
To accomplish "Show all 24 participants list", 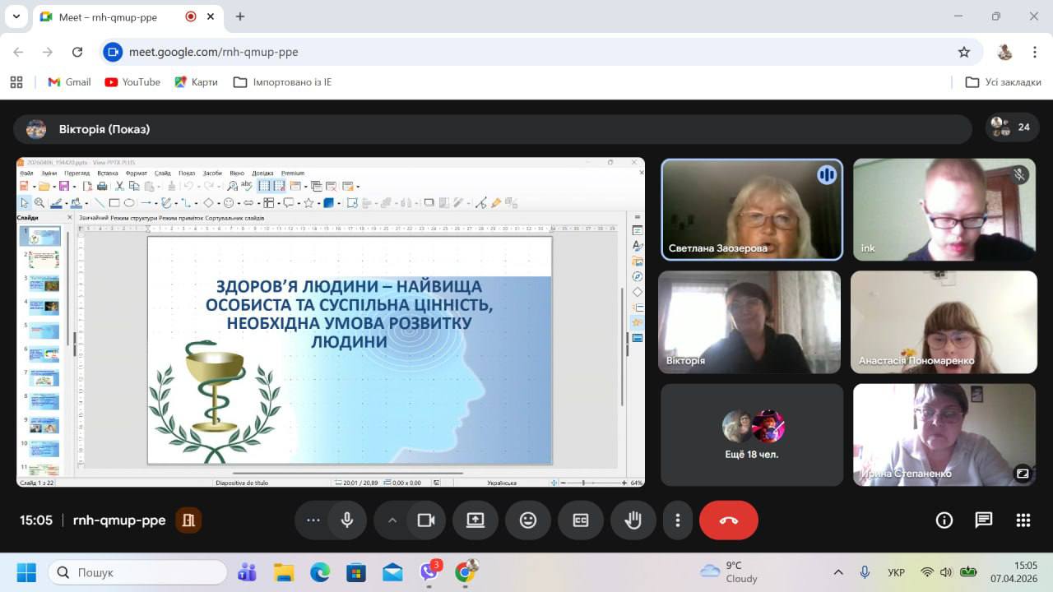I will point(1012,127).
